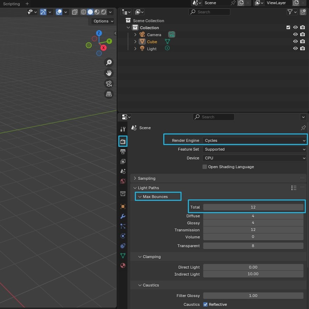Click the Modifier Properties wrench icon
This screenshot has height=309, width=309.
click(x=123, y=216)
